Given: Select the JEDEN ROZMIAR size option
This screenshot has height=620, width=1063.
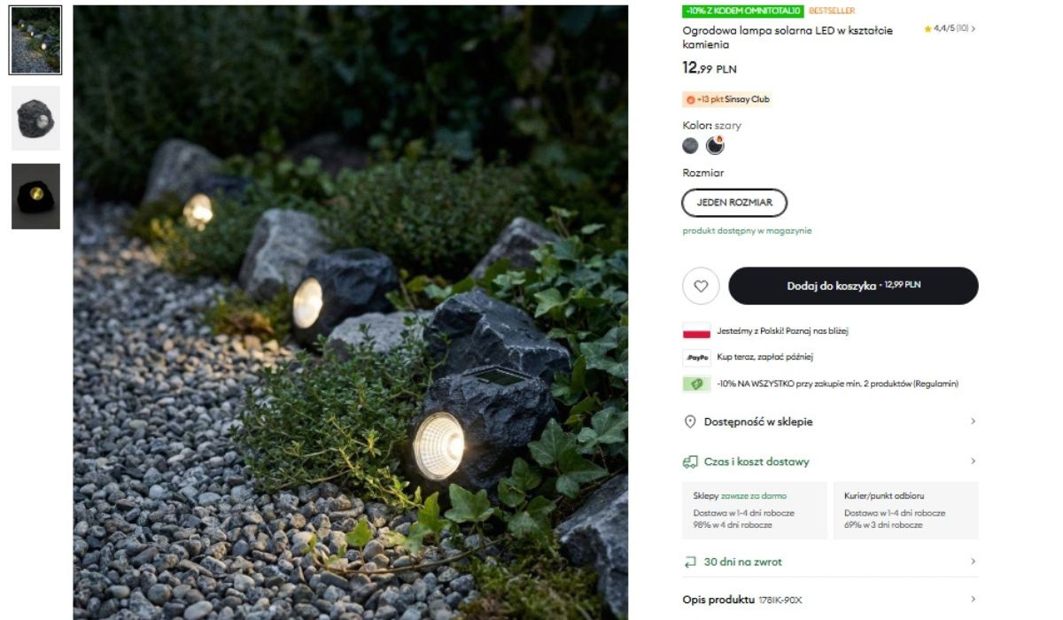Looking at the screenshot, I should pyautogui.click(x=734, y=203).
